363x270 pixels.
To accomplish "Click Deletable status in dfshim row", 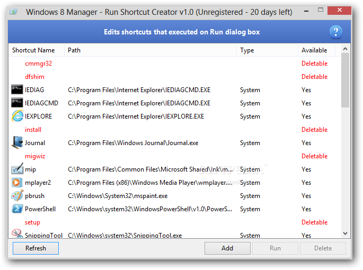I will coord(314,77).
